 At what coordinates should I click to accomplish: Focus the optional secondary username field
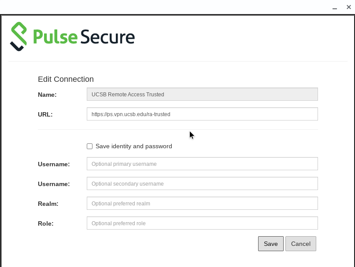point(202,183)
